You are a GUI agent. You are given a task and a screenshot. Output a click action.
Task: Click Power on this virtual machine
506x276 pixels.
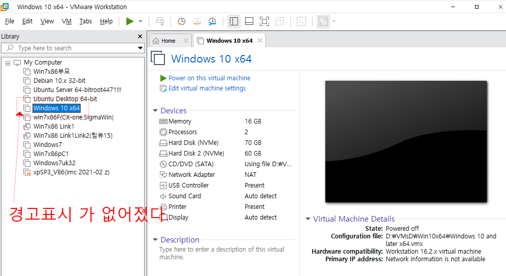209,78
